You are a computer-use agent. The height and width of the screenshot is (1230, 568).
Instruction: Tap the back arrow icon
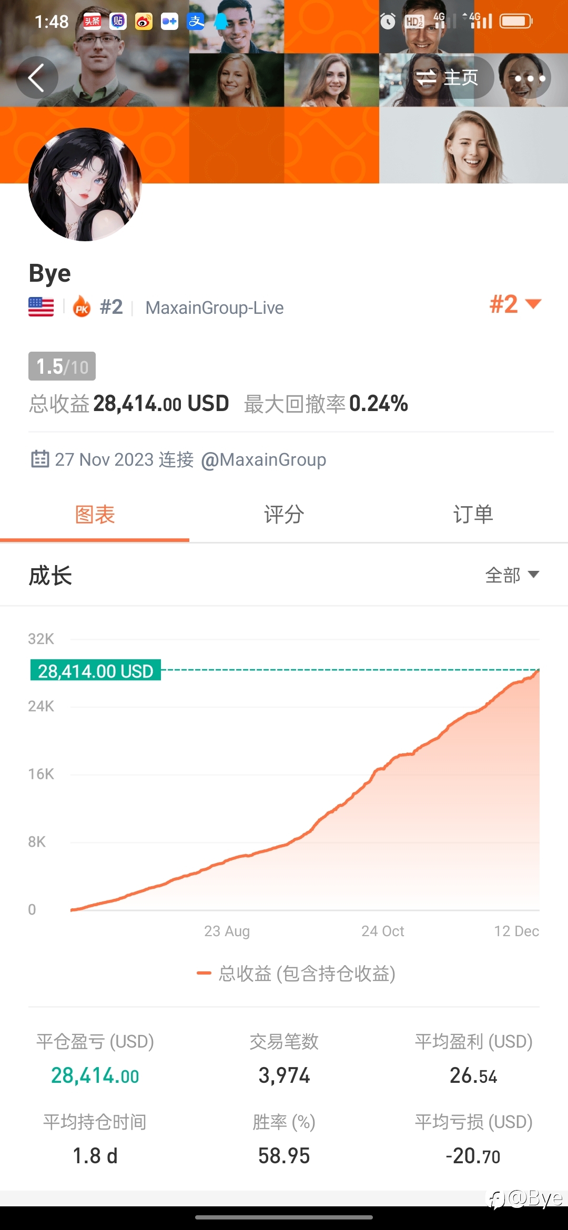point(36,78)
